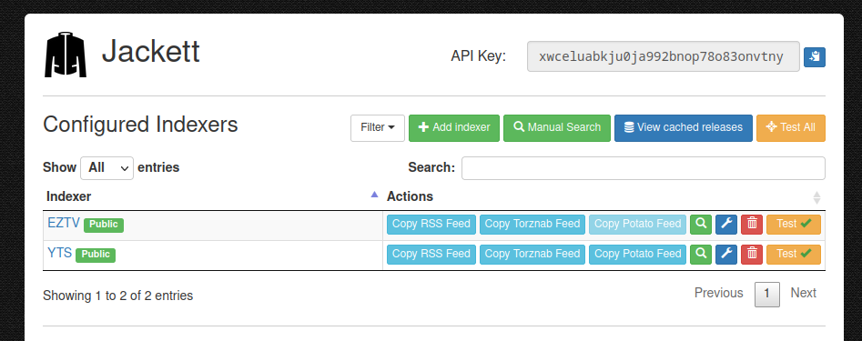Run Test All indexers
The image size is (862, 341).
(x=790, y=128)
